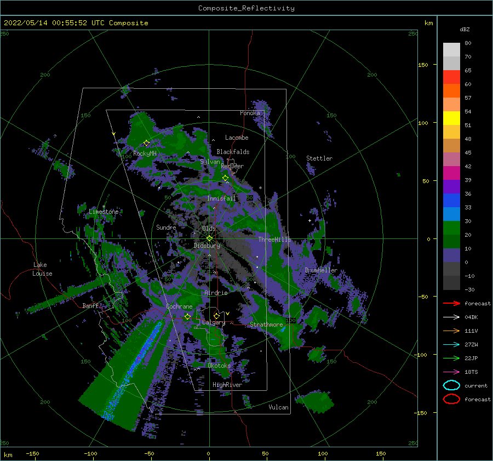Click the dBZ scale heading
The image size is (493, 461).
coord(465,29)
